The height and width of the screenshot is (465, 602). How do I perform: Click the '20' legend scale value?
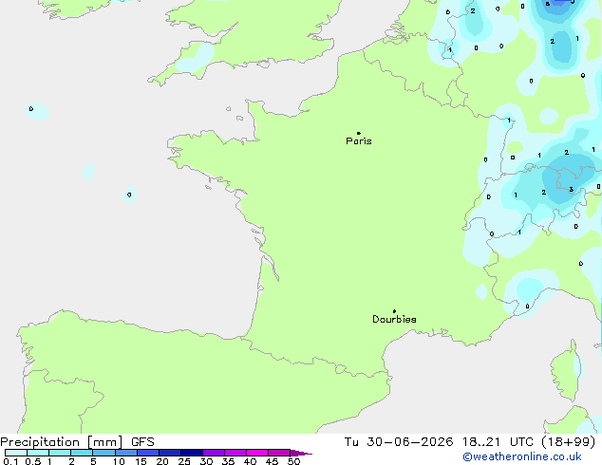[162, 461]
